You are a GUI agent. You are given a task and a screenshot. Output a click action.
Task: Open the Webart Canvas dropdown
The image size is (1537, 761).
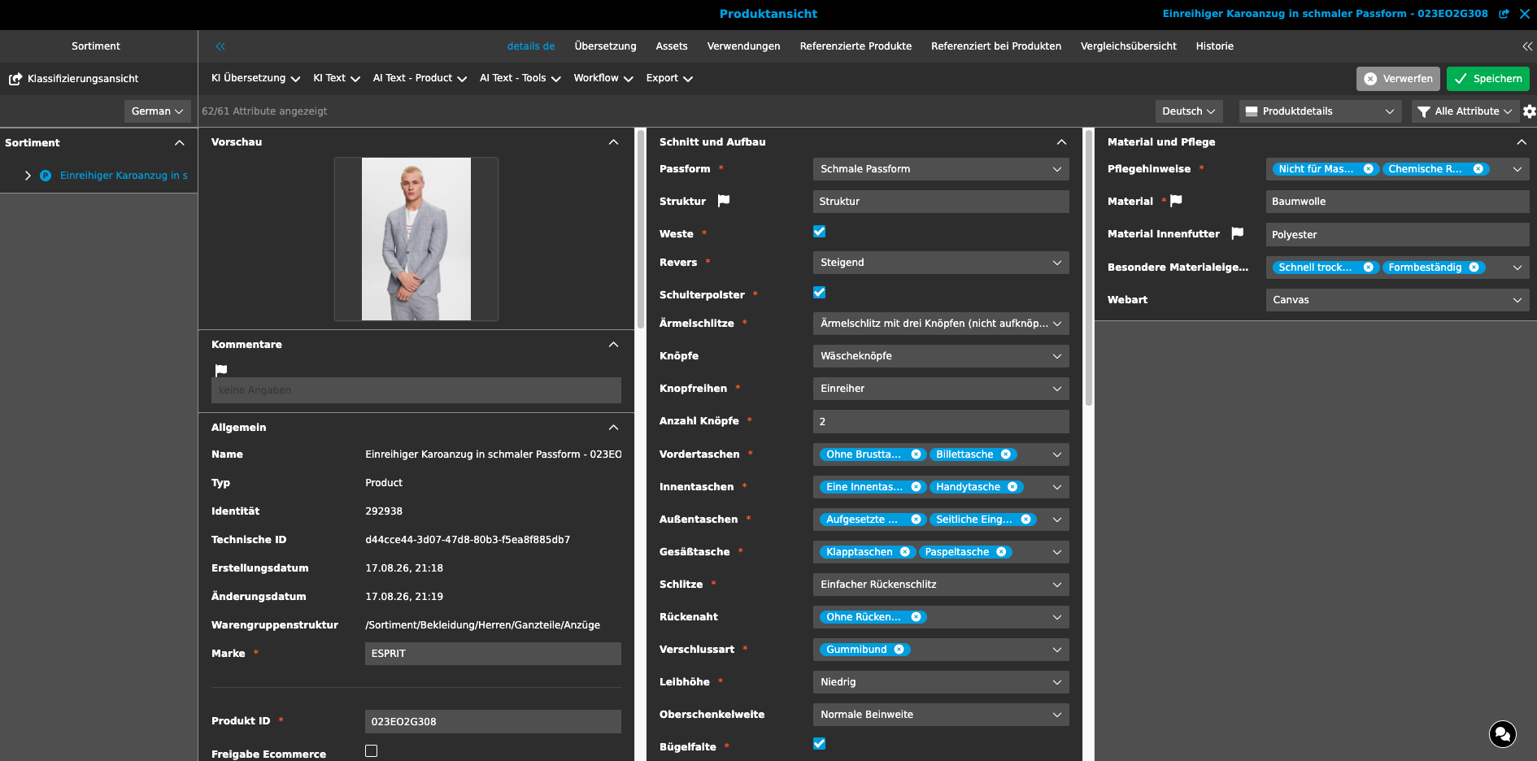(1397, 300)
